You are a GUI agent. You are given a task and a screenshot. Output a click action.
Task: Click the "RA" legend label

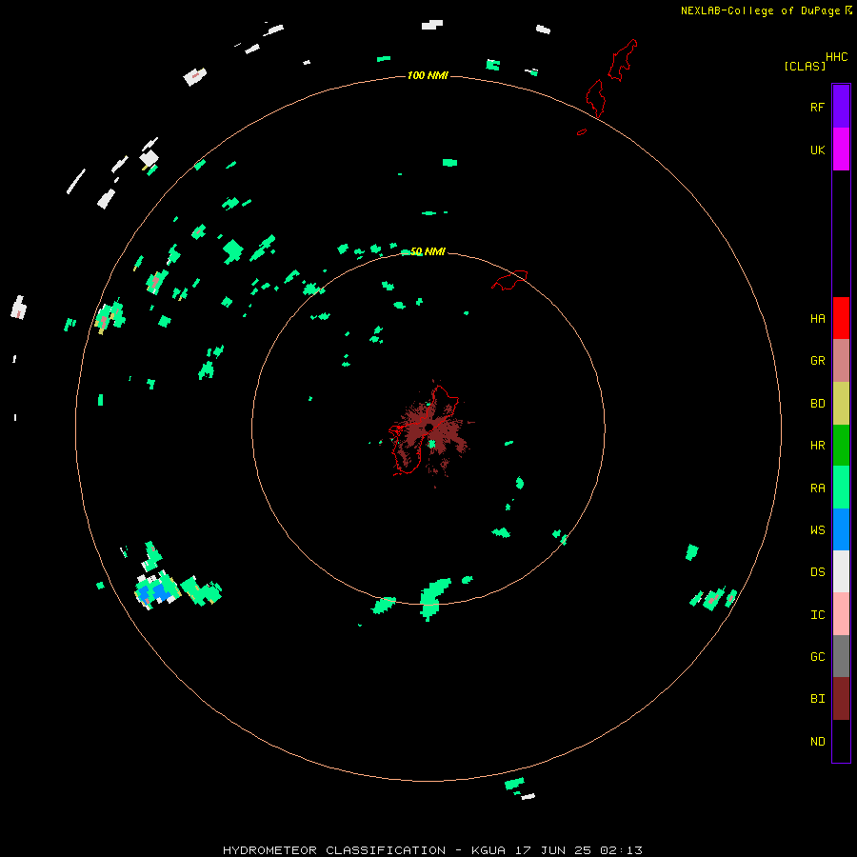point(817,488)
